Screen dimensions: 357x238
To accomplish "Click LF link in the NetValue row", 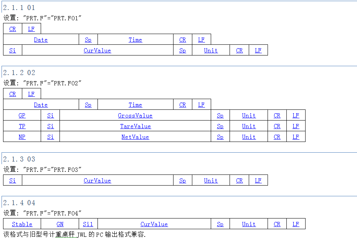I will pyautogui.click(x=296, y=137).
